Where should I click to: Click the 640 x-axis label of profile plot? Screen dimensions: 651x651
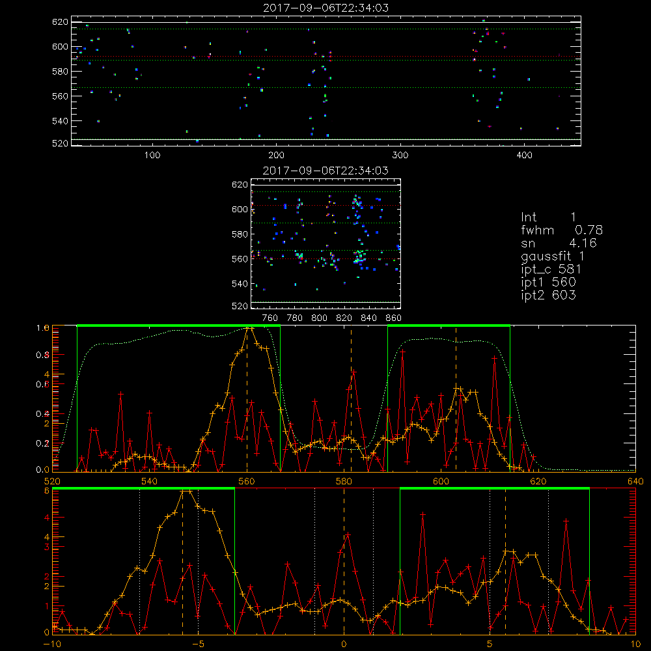pyautogui.click(x=635, y=482)
